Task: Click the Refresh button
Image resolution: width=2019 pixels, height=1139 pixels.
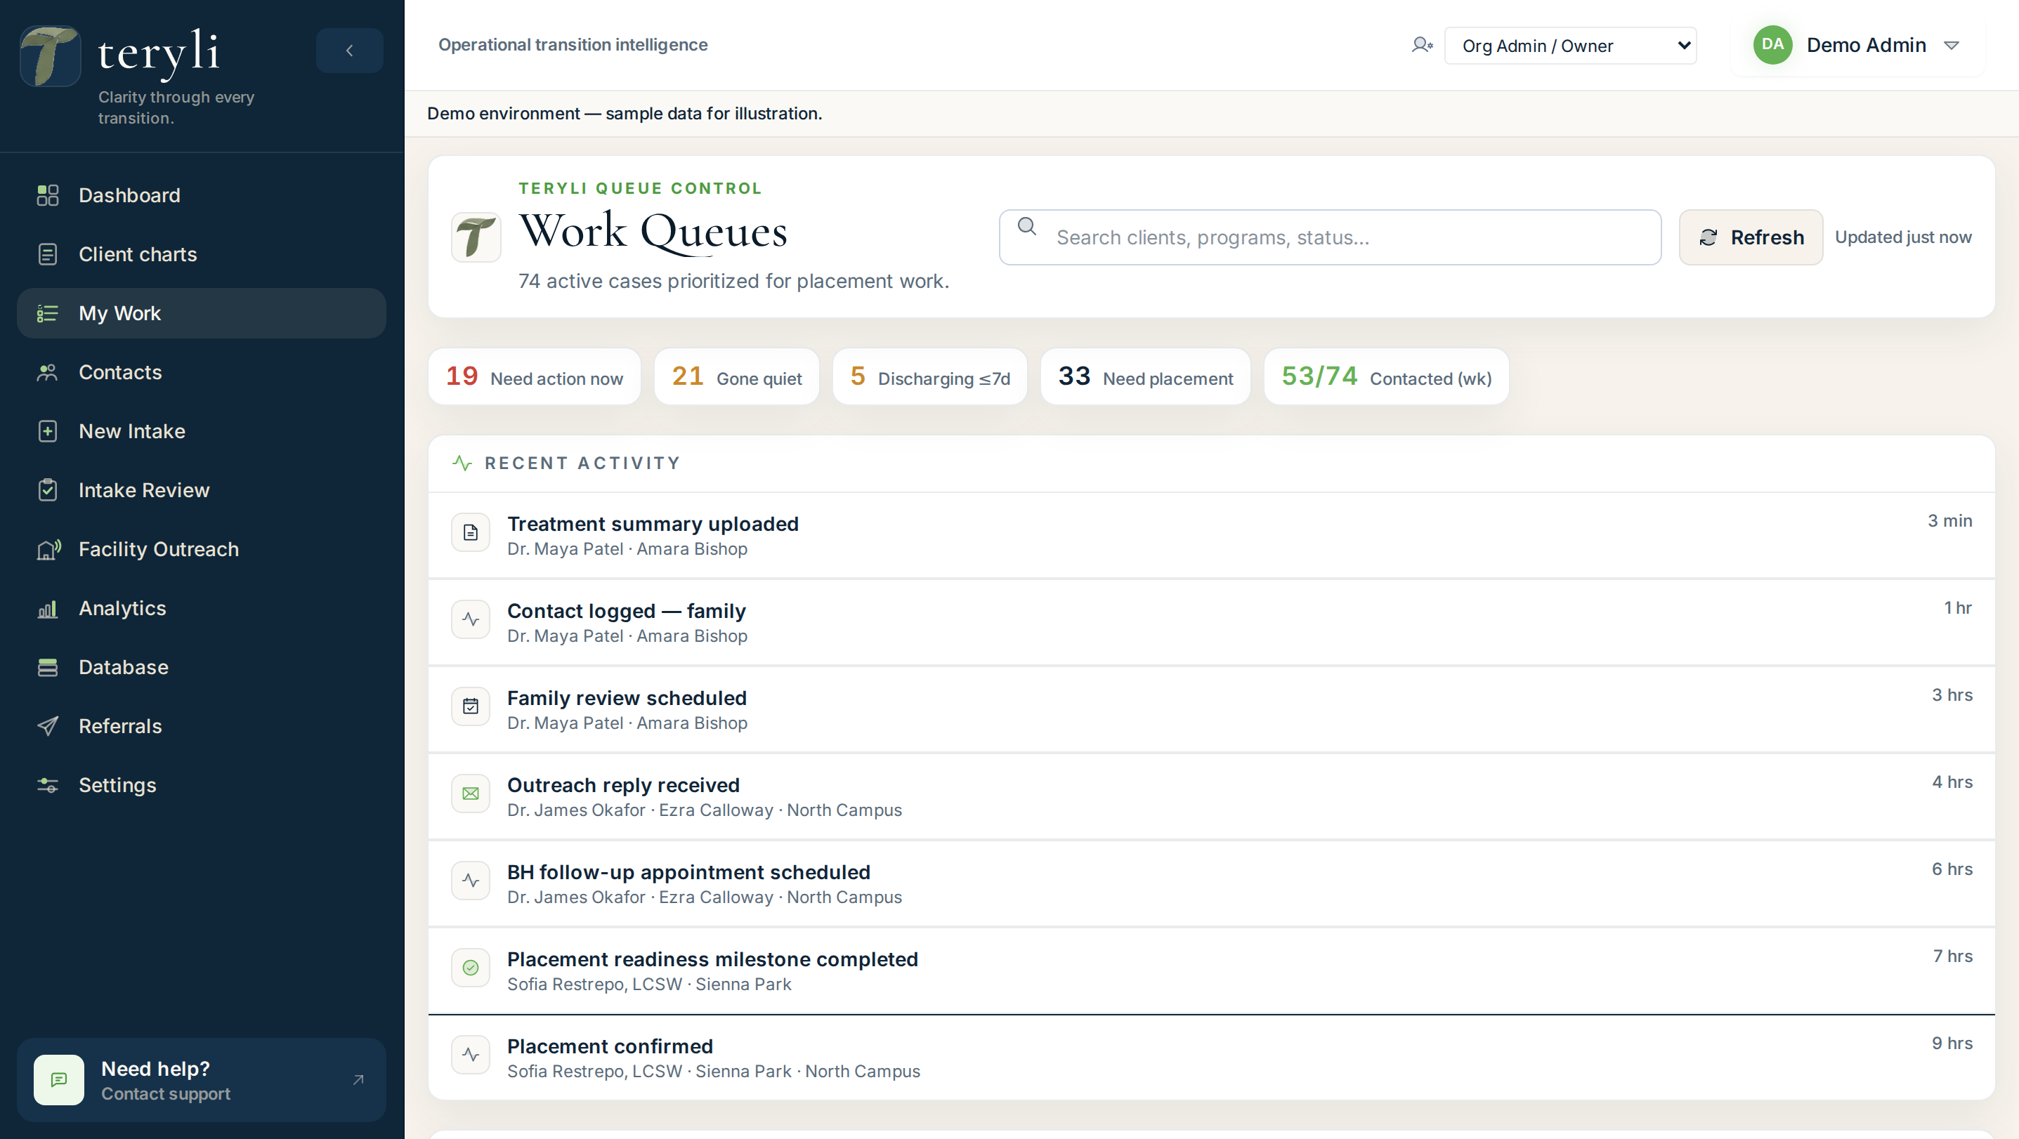Action: 1751,237
